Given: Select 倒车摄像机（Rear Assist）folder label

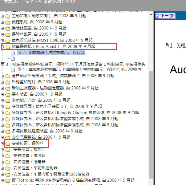Looking at the screenshot, I should (x=53, y=46).
